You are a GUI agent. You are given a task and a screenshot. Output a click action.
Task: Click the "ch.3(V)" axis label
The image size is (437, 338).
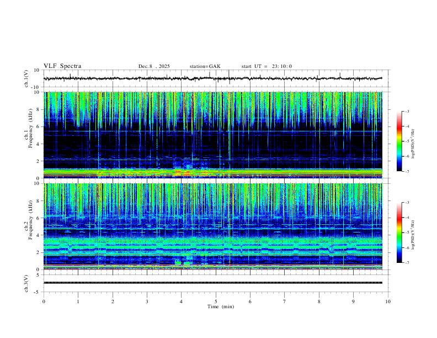[26, 284]
